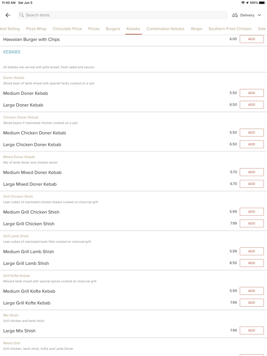The image size is (267, 356).
Task: Add Large Grill Lamb Shish
Action: coord(251,263)
